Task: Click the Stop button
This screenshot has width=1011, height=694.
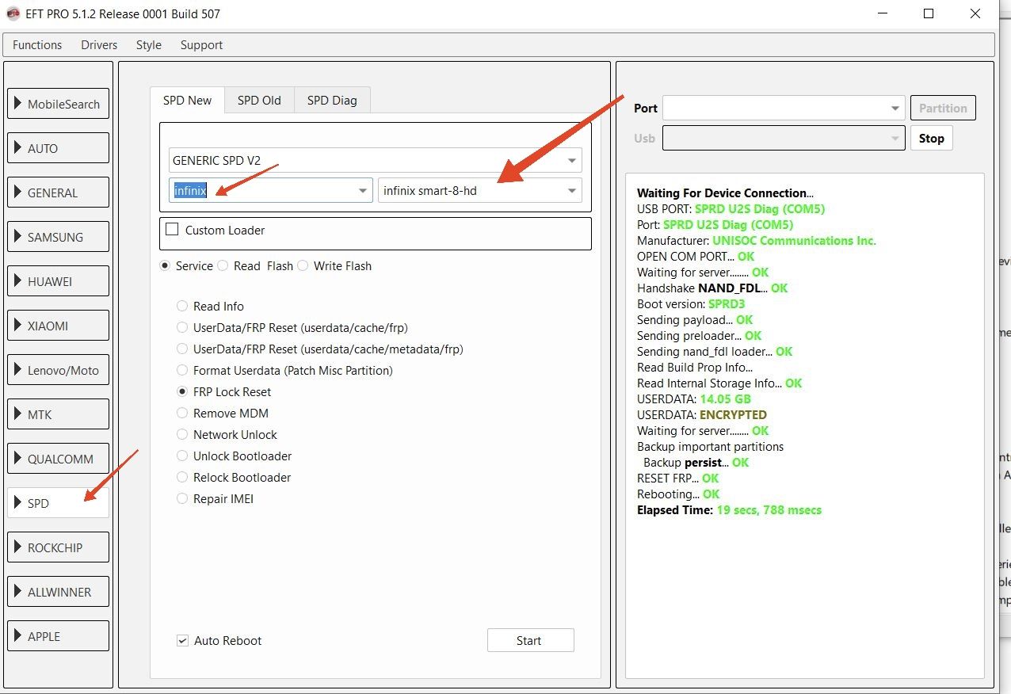Action: [931, 138]
